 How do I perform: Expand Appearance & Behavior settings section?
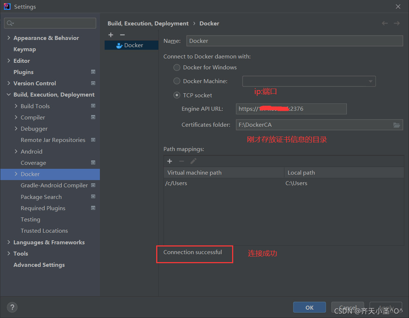[9, 38]
